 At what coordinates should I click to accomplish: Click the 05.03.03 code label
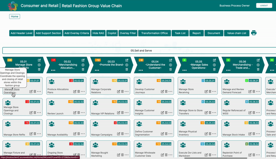coord(122,123)
